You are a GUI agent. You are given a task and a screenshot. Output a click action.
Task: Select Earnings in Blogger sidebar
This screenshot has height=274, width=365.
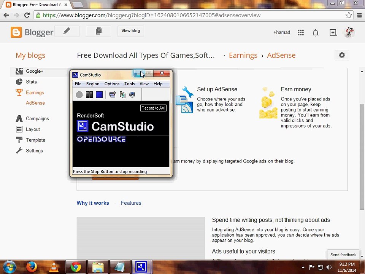(x=35, y=92)
